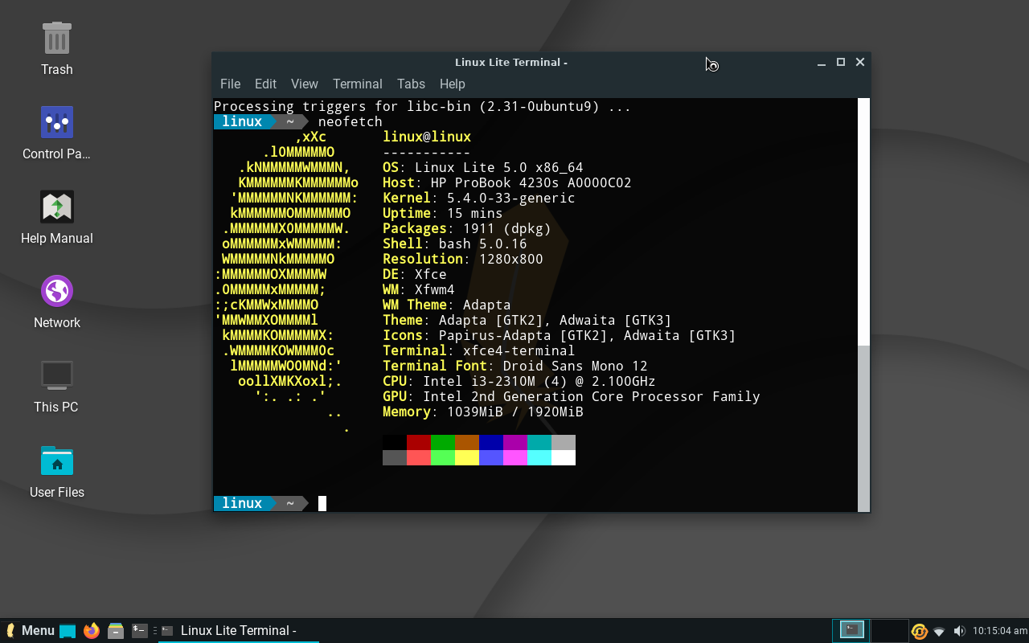
Task: Open the terminal launcher icon in taskbar
Action: pyautogui.click(x=140, y=630)
